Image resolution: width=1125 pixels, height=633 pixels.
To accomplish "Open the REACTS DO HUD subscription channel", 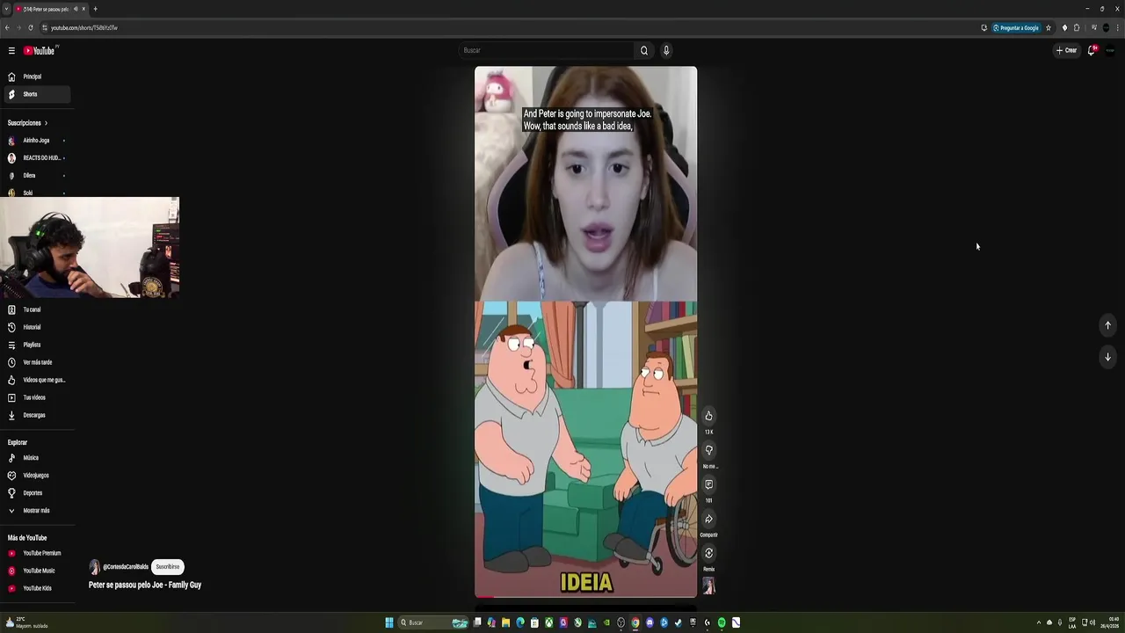I will pos(36,158).
